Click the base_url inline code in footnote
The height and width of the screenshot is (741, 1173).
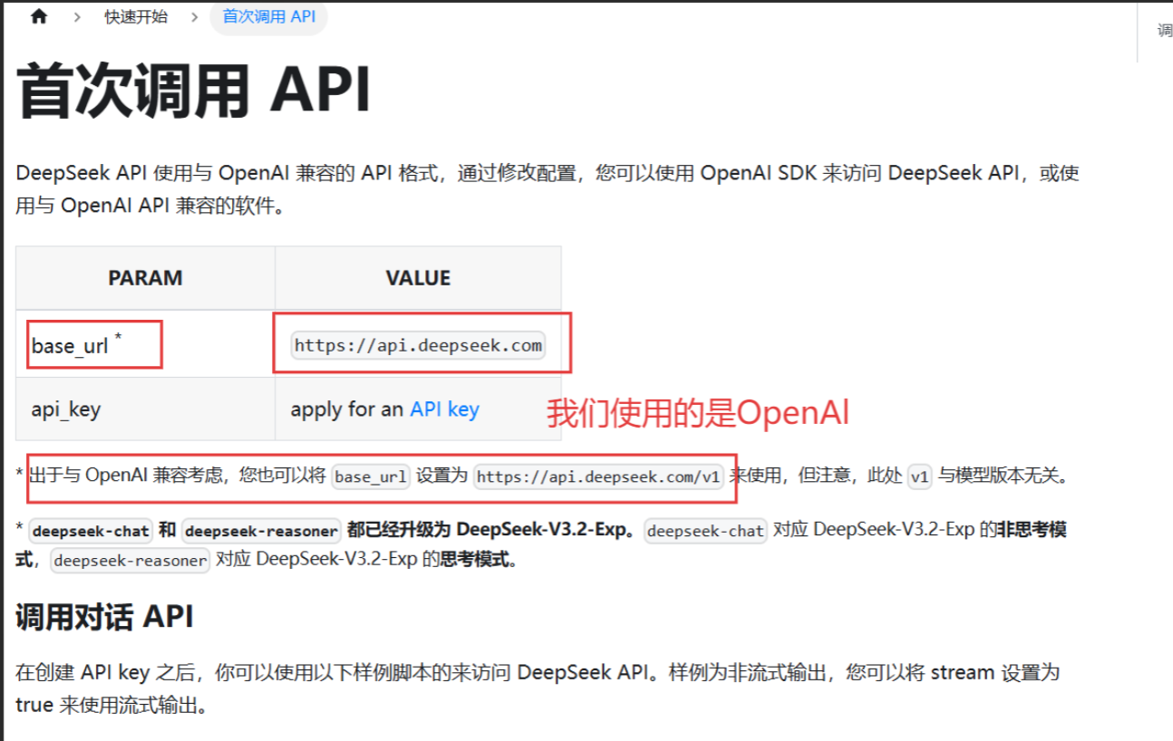(x=372, y=476)
